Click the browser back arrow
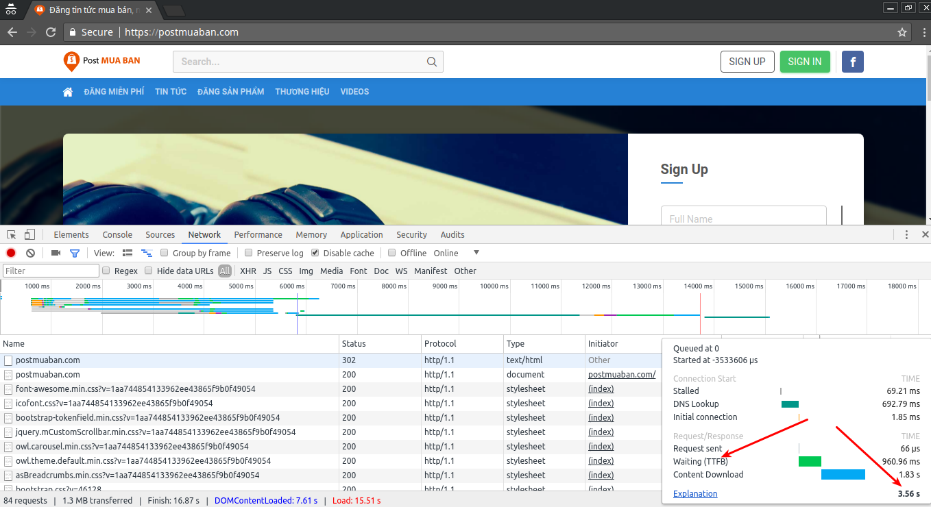 (x=12, y=32)
